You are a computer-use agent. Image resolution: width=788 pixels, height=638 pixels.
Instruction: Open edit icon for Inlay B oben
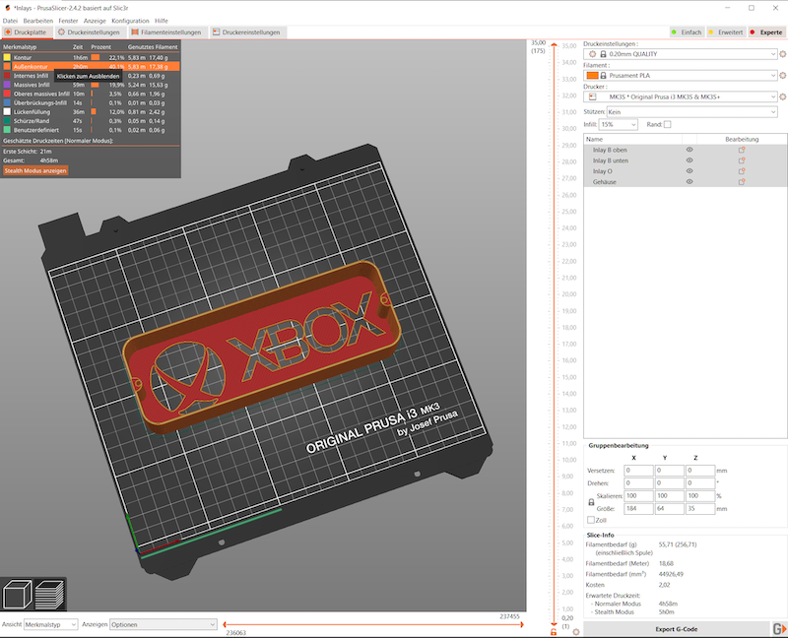(742, 150)
